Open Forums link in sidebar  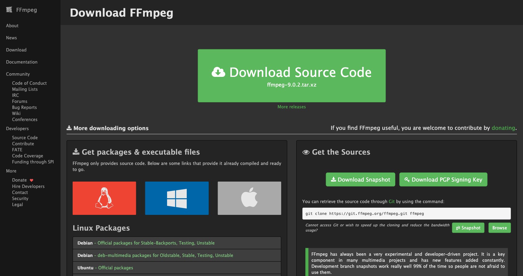coord(20,101)
